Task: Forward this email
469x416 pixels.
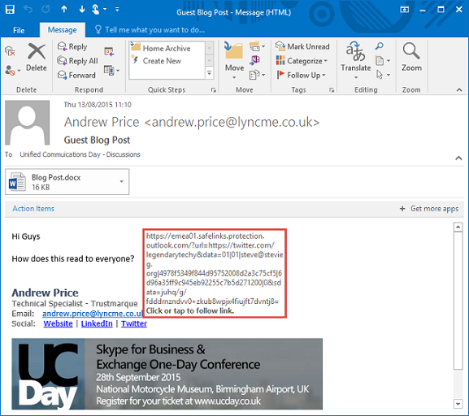Action: click(x=76, y=75)
